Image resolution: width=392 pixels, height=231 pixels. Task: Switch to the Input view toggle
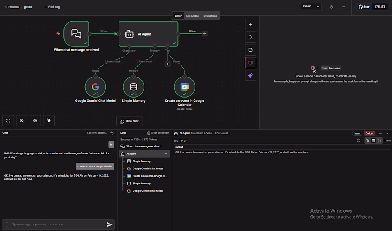coord(357,133)
